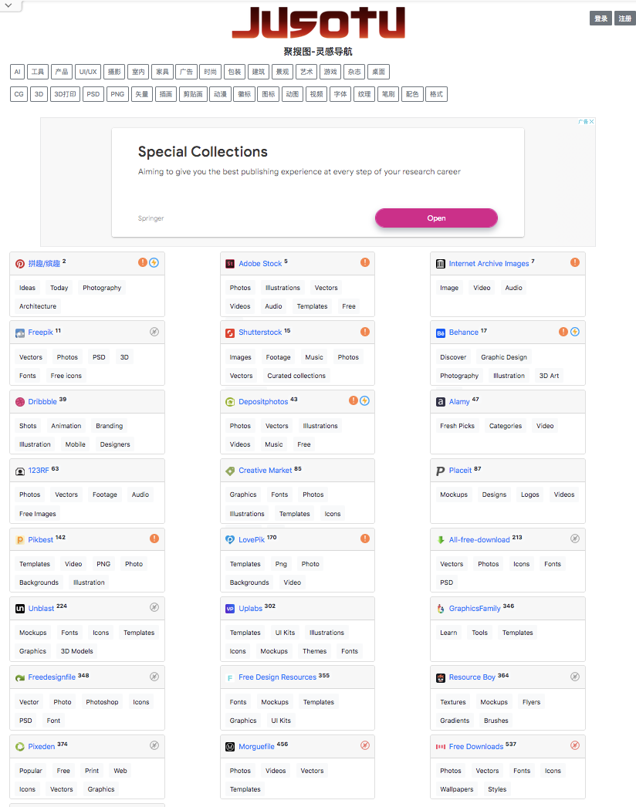
Task: Click the Jusotu logo at top
Action: [x=318, y=23]
